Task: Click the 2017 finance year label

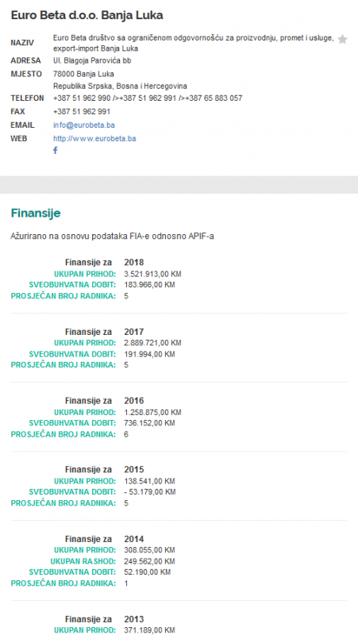Action: coord(134,332)
